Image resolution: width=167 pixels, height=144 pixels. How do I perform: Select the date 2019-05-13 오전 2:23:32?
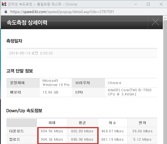pyautogui.click(x=31, y=53)
